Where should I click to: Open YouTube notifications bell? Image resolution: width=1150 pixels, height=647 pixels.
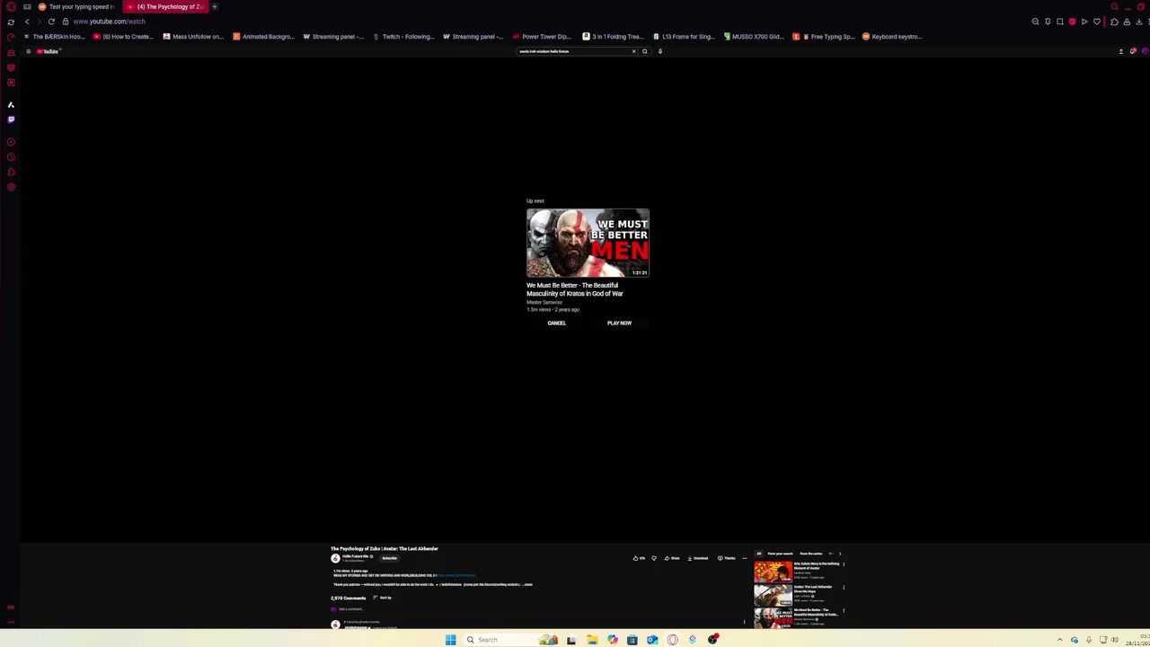click(1133, 51)
